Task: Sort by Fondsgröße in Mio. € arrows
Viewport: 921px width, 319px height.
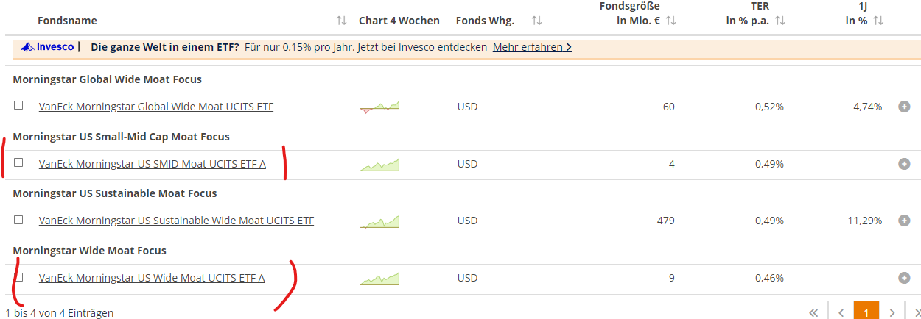Action: pos(670,21)
